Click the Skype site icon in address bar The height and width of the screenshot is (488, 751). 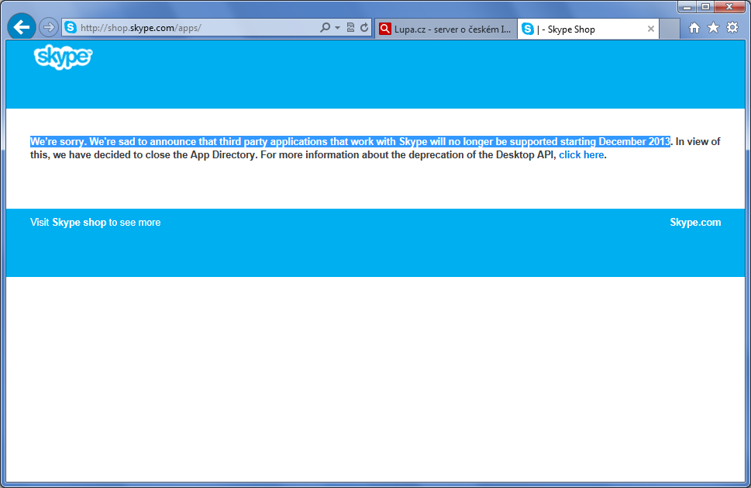pyautogui.click(x=71, y=28)
